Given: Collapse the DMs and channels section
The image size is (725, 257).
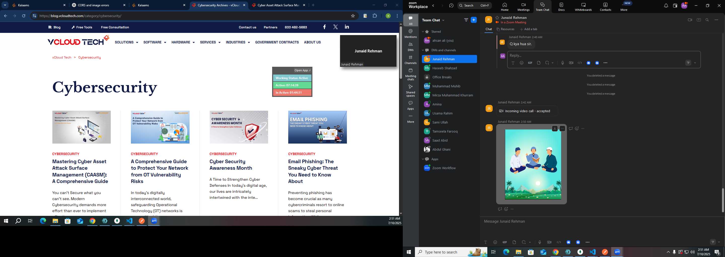Looking at the screenshot, I should click(x=423, y=50).
